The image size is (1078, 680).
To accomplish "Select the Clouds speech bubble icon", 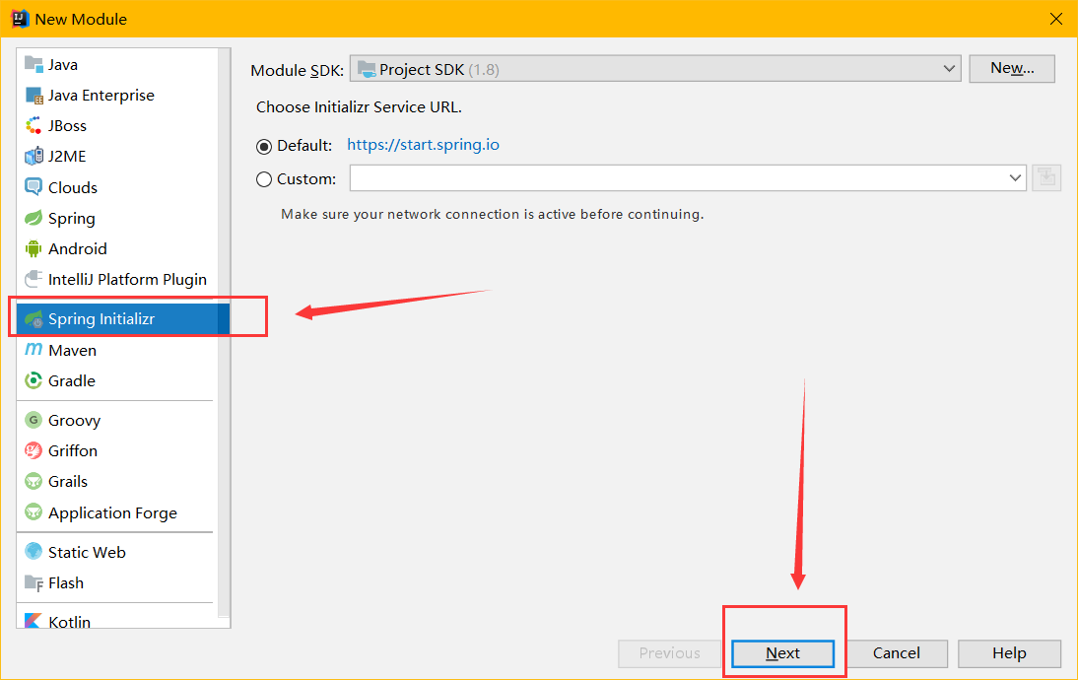I will [x=33, y=186].
